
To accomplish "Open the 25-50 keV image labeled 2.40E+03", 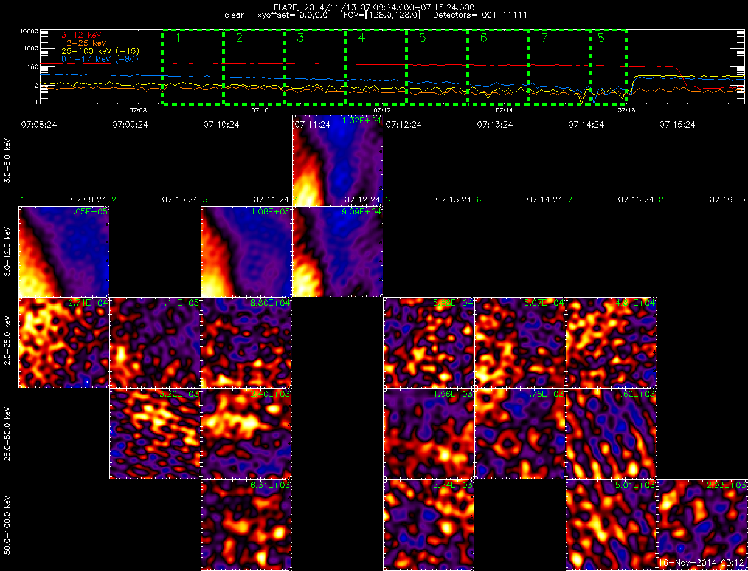I will pyautogui.click(x=246, y=434).
